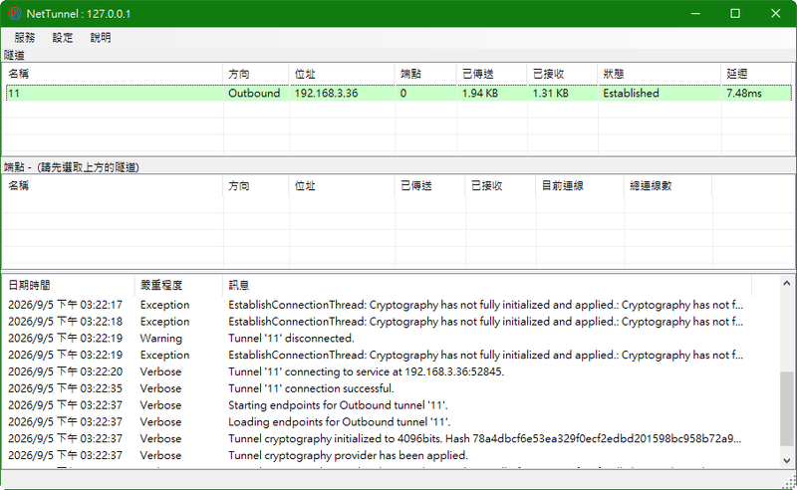Screen dimensions: 797x490
Task: Close the NetTunnel window
Action: click(776, 13)
